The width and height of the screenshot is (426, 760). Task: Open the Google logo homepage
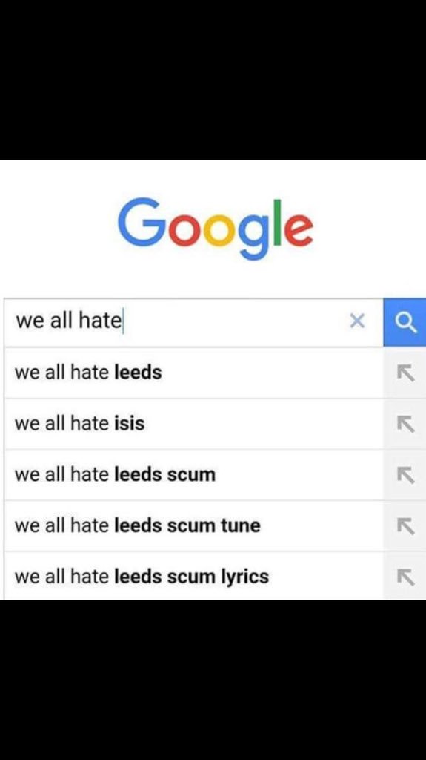click(216, 228)
